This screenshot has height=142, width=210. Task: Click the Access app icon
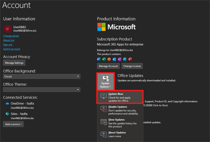130,59
